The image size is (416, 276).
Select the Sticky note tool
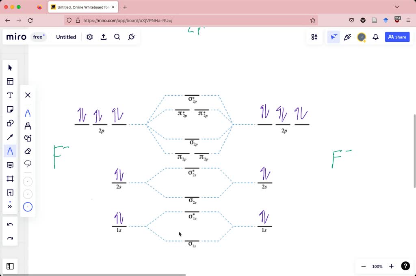[10, 109]
